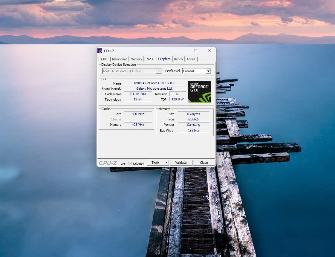Image resolution: width=335 pixels, height=257 pixels.
Task: Close the CPU-Z window with X
Action: [x=209, y=51]
